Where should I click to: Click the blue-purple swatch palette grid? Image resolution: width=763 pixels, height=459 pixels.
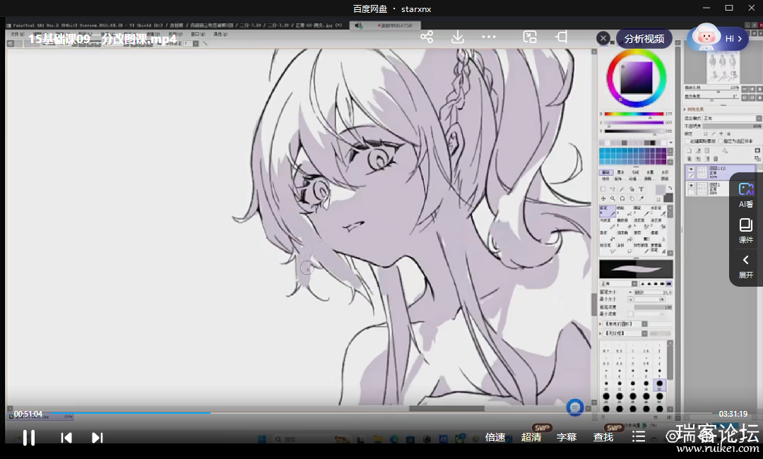coord(632,157)
